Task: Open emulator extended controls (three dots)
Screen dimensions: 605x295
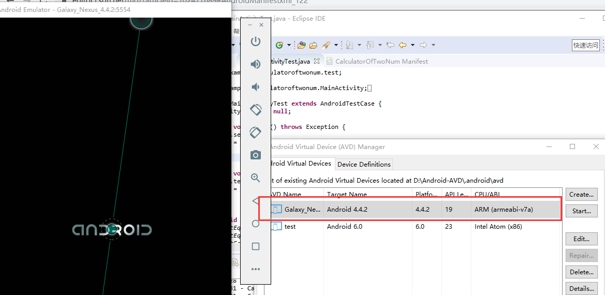Action: click(256, 269)
